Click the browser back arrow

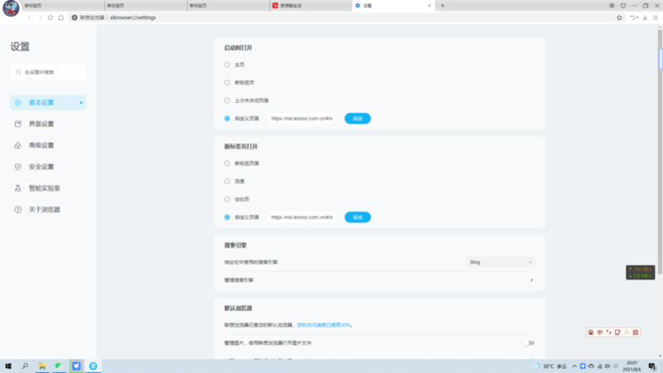(x=30, y=17)
